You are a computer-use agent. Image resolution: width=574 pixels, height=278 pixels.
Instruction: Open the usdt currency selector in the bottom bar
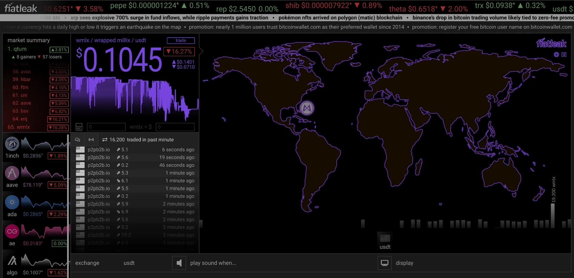(x=129, y=263)
